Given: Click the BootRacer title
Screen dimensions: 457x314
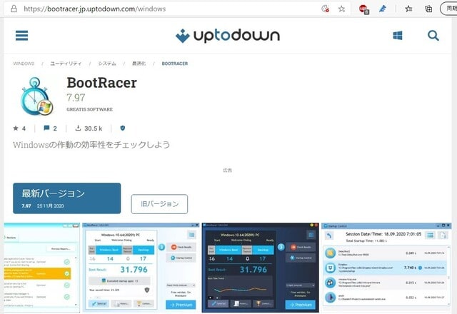Looking at the screenshot, I should coord(101,83).
